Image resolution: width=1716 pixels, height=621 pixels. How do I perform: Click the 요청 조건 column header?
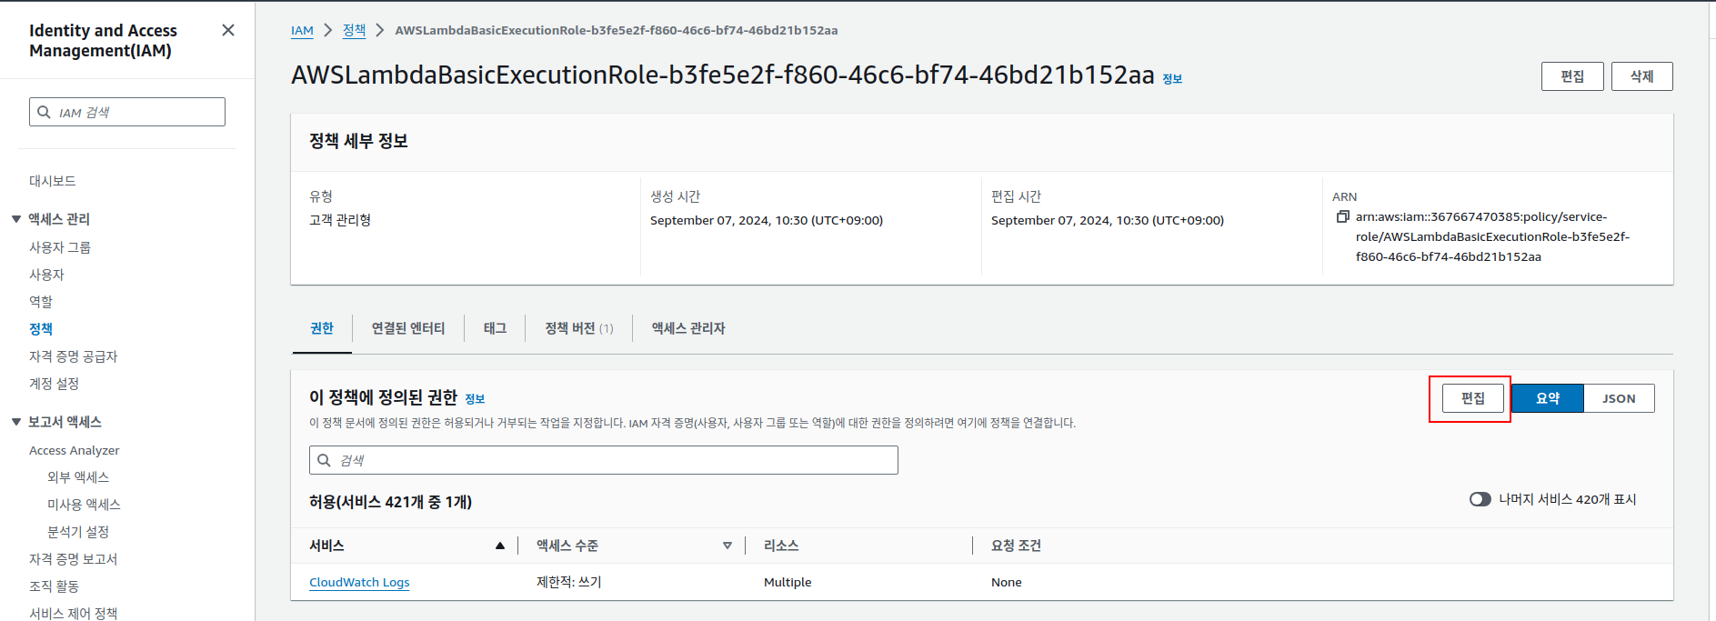pos(1017,546)
